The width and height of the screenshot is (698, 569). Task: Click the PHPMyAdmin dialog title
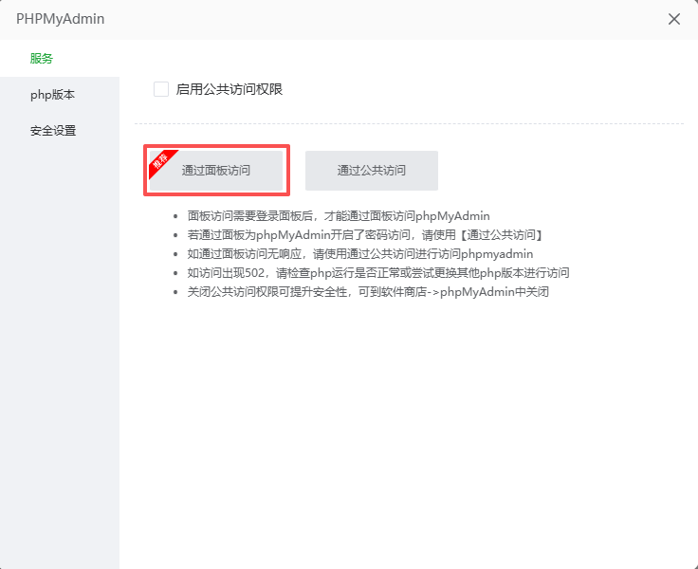(60, 19)
